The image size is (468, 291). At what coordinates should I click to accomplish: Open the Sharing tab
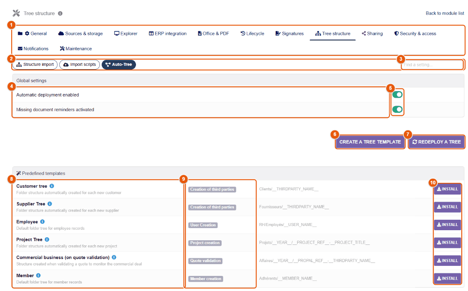click(372, 34)
